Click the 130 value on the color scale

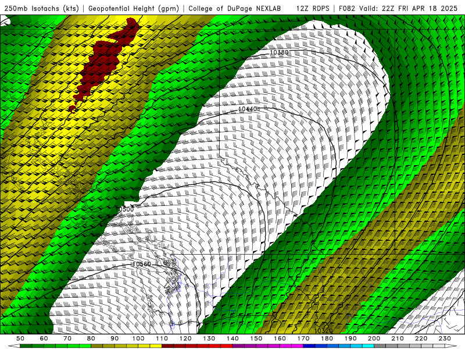coord(209,339)
